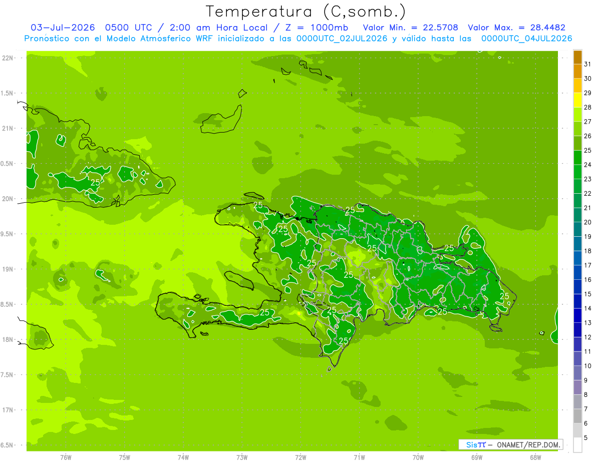The width and height of the screenshot is (601, 464).
Task: Pick the purple swatch between 8 and 9
Action: click(x=577, y=387)
